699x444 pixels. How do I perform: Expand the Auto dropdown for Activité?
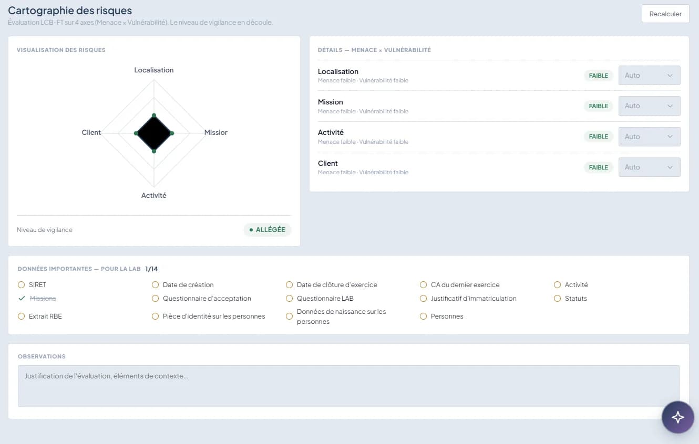[x=649, y=136]
